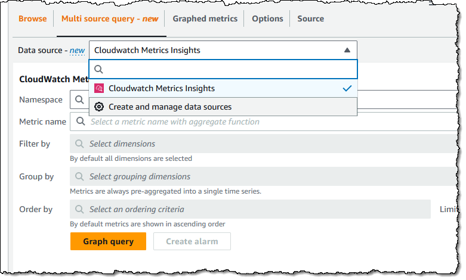Click the Metric name search icon

coord(79,122)
